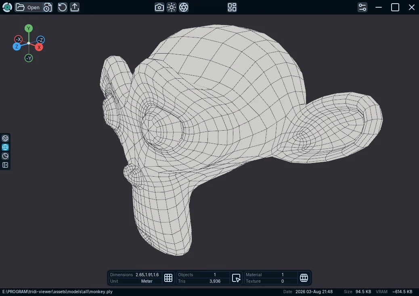Click the file size 94.5 KB
419x296 pixels.
(x=363, y=292)
